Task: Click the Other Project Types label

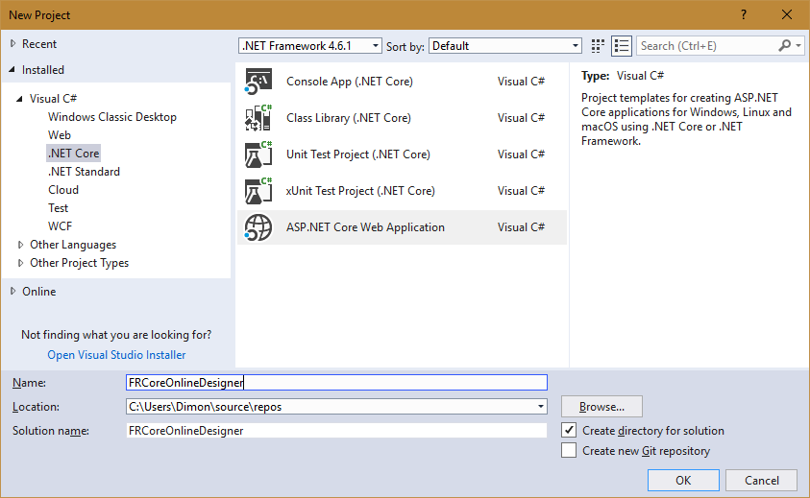Action: (x=79, y=263)
